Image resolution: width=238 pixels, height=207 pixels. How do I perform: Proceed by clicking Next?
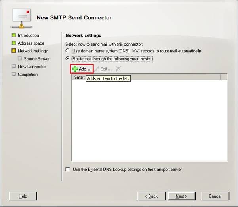tap(181, 196)
